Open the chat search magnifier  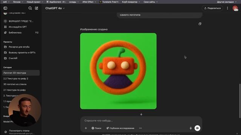(x=30, y=8)
